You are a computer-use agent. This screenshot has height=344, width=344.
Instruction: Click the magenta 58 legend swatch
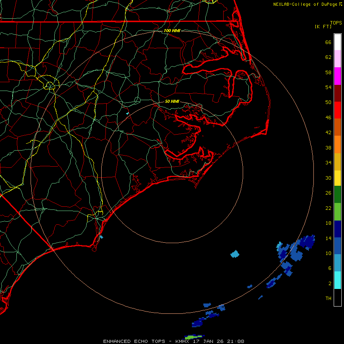pyautogui.click(x=338, y=76)
